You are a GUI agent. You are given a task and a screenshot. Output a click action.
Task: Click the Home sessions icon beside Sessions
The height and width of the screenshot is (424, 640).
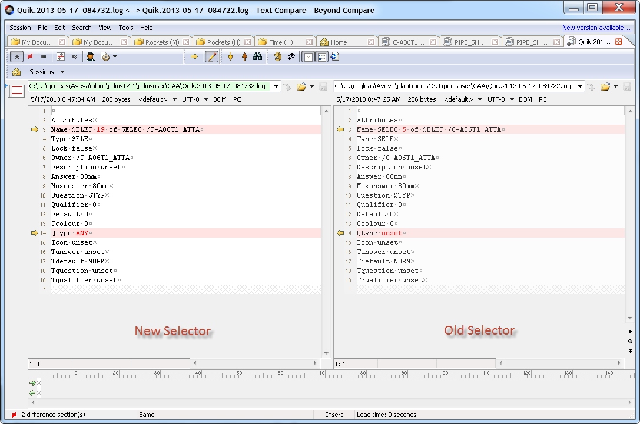pos(16,72)
